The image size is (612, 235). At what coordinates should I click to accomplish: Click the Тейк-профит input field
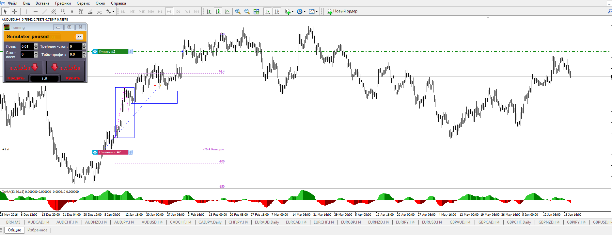75,55
